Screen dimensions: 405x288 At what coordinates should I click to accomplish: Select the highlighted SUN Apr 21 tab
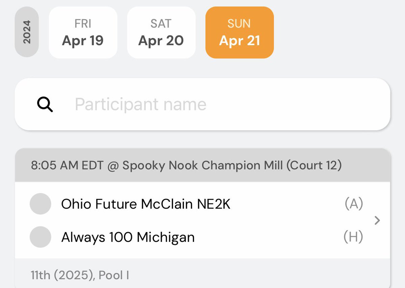pyautogui.click(x=240, y=33)
